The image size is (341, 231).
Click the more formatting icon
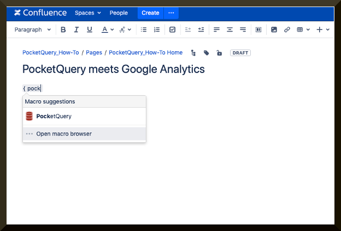coord(122,29)
